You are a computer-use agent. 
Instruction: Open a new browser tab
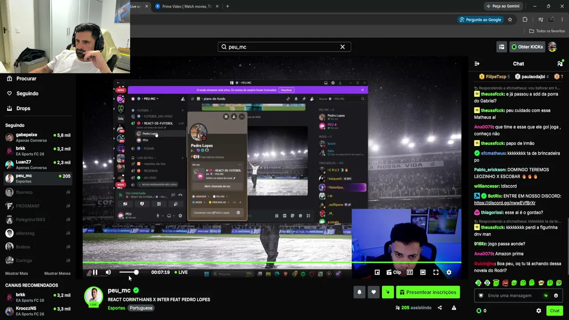tap(228, 6)
